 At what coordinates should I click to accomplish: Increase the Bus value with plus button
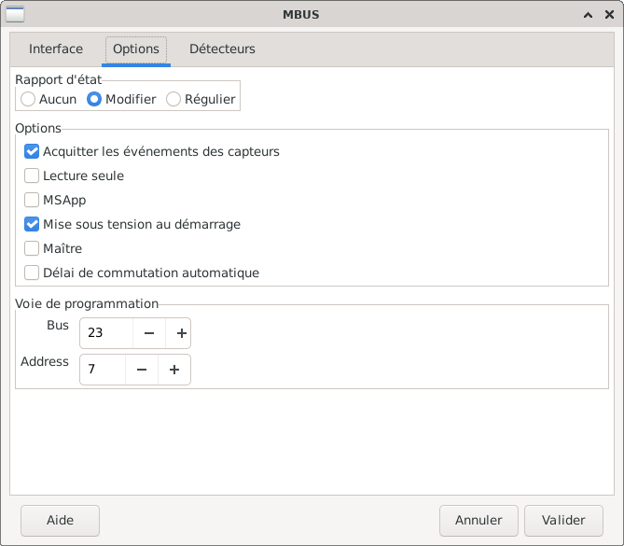(x=182, y=333)
